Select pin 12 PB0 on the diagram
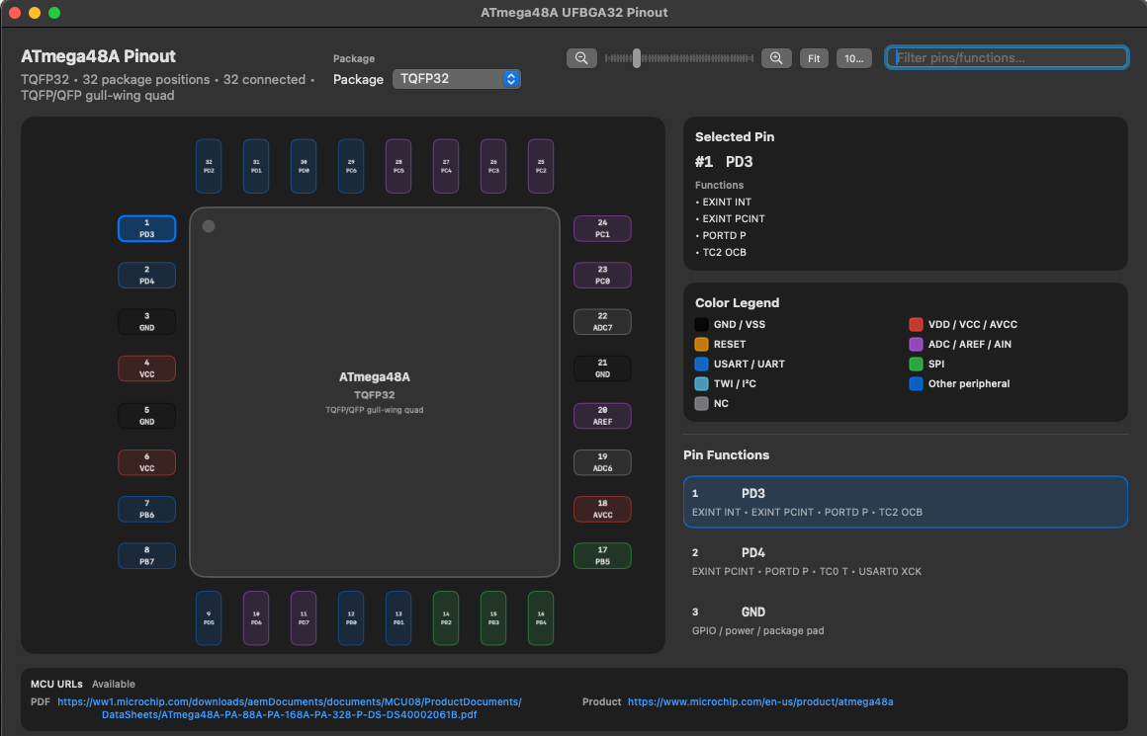Image resolution: width=1147 pixels, height=736 pixels. click(x=351, y=618)
